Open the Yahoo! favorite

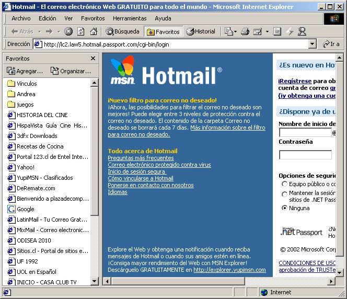tap(21, 167)
